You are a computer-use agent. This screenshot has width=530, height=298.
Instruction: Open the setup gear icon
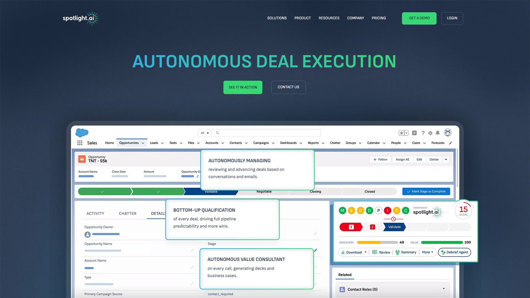pyautogui.click(x=430, y=133)
